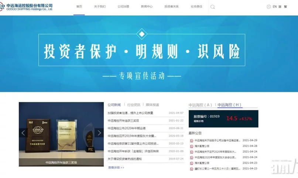Image resolution: width=298 pixels, height=178 pixels.
Task: Open news 中远海控召开2019年年度股东大会暨
Action: pyautogui.click(x=132, y=136)
